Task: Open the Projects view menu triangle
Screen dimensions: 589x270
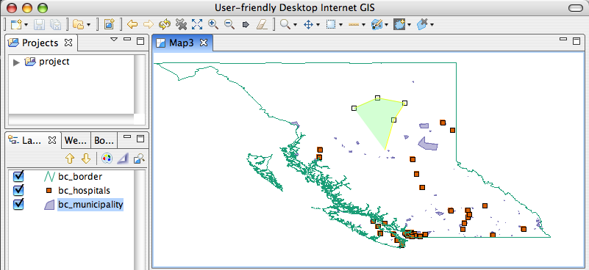Action: click(114, 39)
